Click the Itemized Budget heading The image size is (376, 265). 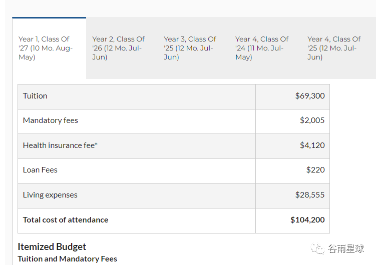point(52,246)
